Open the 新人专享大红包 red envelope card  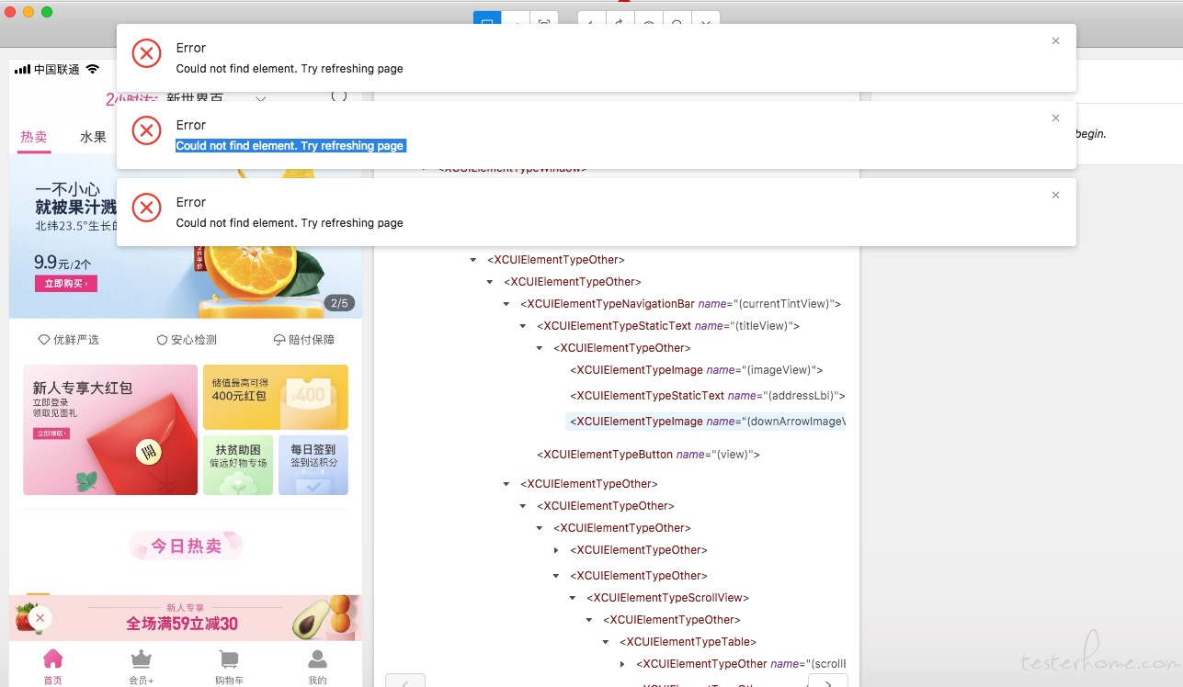(x=110, y=430)
